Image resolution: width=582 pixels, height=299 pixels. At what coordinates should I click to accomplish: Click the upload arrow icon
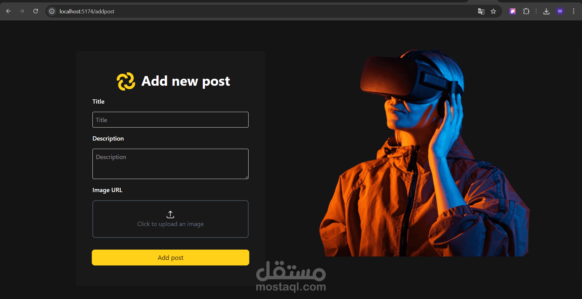170,214
